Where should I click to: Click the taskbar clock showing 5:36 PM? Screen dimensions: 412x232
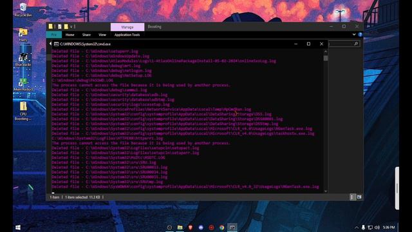coord(389,227)
